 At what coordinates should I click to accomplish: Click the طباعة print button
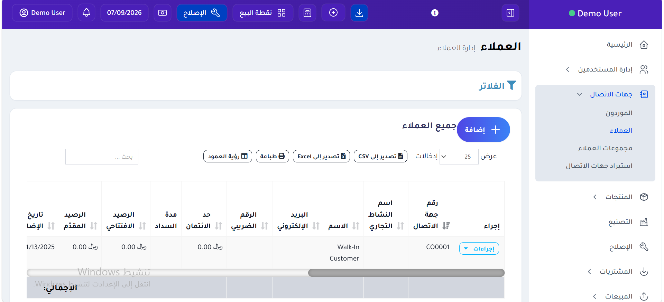(273, 156)
